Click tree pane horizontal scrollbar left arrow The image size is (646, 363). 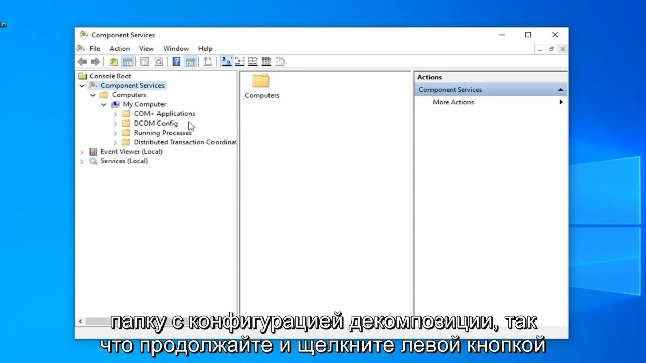point(80,321)
